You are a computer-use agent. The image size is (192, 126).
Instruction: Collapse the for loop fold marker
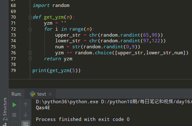point(30,29)
